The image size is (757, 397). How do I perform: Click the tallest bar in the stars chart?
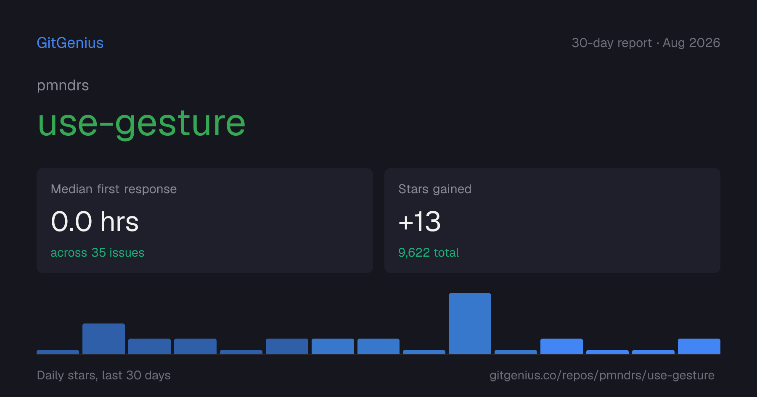[x=470, y=323]
